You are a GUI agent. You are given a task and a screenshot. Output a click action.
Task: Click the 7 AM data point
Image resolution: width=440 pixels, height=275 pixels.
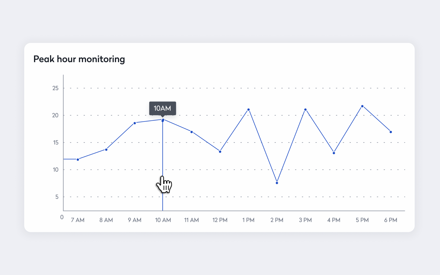[x=78, y=159]
